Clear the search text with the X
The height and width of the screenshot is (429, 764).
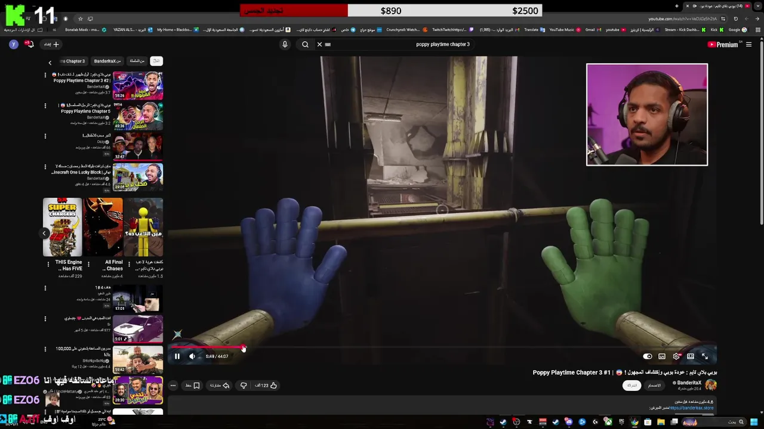point(319,44)
